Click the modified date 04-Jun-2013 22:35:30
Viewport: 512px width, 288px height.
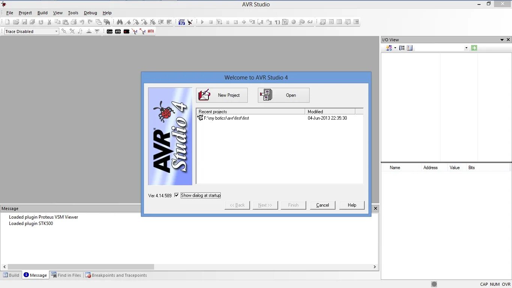pyautogui.click(x=327, y=118)
